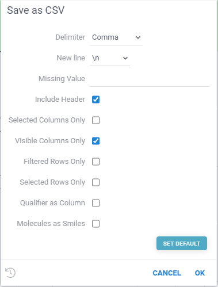Disable the Visible Columns Only checkbox
This screenshot has width=218, height=287.
(x=95, y=141)
